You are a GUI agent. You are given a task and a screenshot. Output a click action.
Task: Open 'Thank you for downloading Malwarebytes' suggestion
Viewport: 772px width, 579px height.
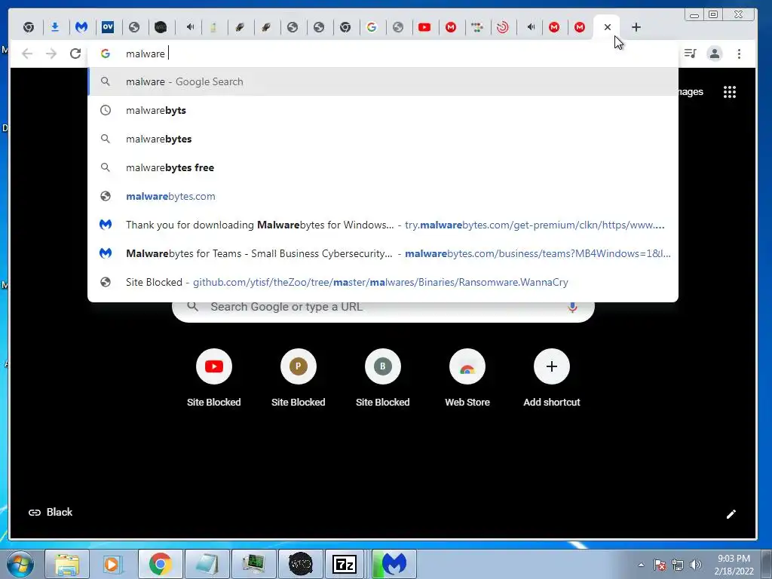(383, 225)
